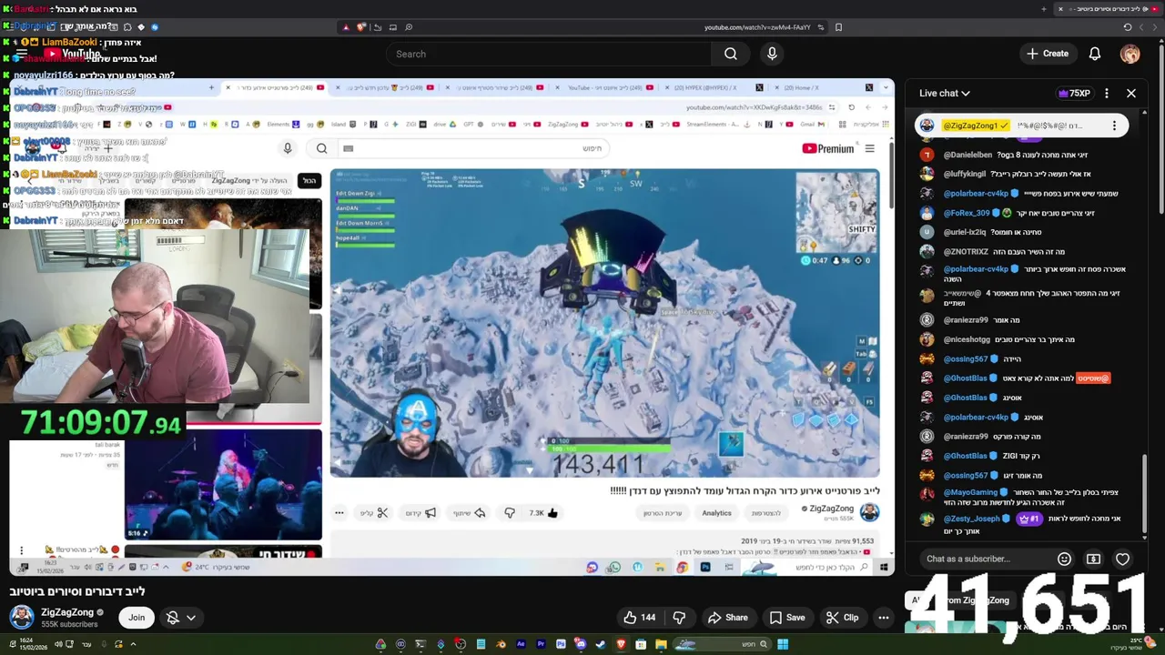The image size is (1165, 655).
Task: Add new tab in inner browser
Action: tap(211, 88)
